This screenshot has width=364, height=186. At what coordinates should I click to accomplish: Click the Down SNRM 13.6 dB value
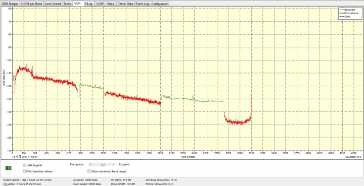pos(123,184)
